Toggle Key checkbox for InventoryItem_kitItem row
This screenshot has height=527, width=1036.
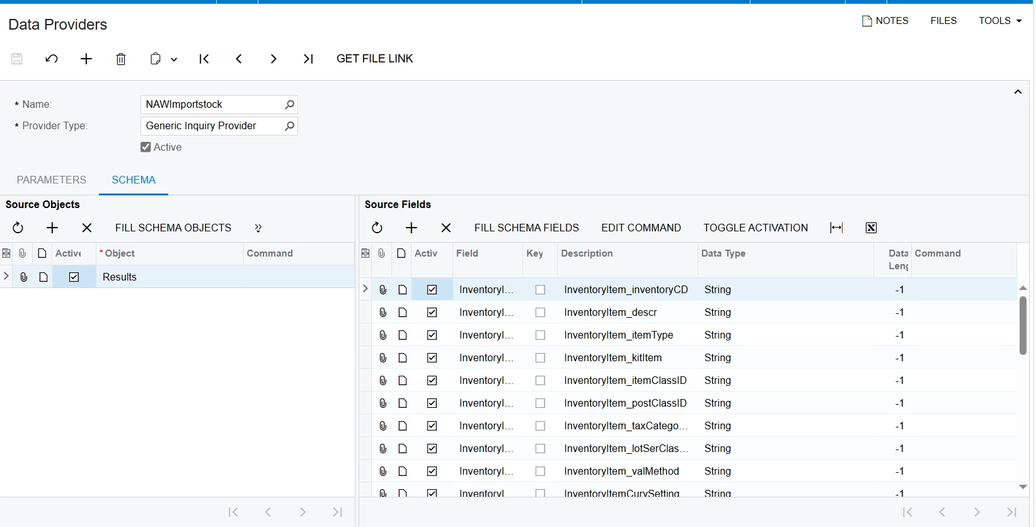tap(540, 357)
